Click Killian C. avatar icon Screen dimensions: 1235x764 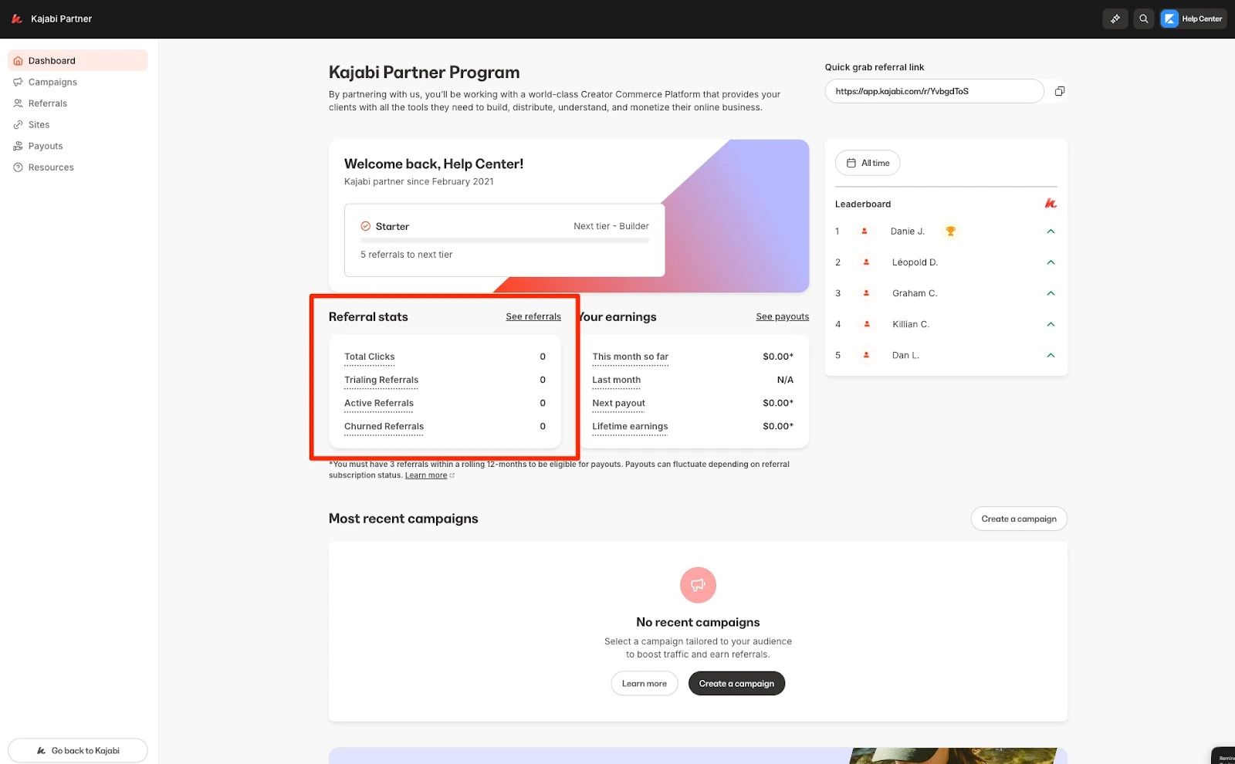[x=867, y=324]
